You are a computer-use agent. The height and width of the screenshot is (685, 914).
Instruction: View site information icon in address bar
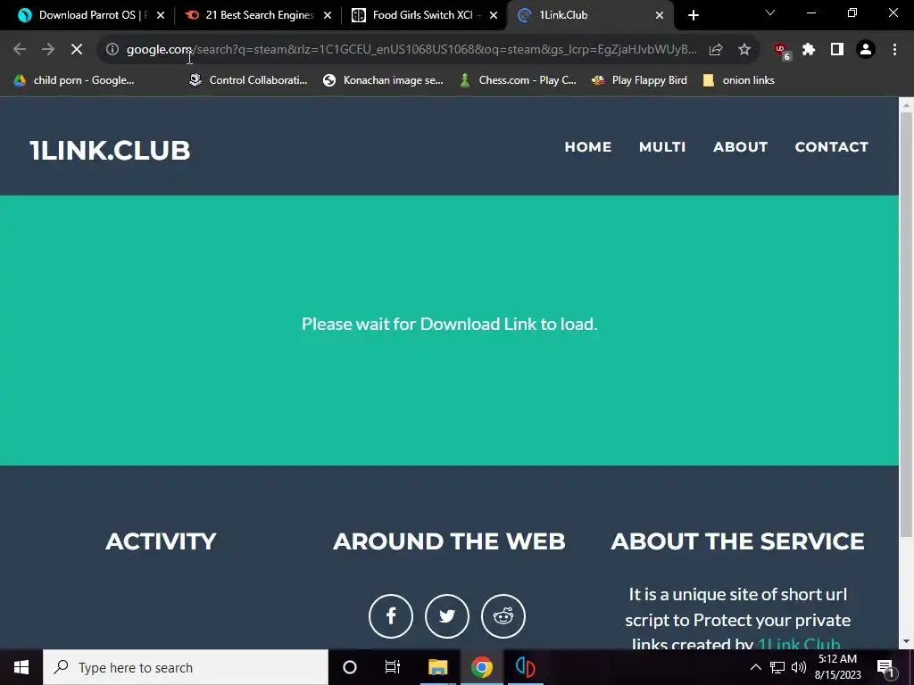(x=112, y=50)
